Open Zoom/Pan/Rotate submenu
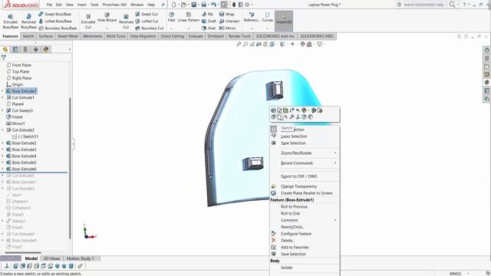This screenshot has width=491, height=276. point(305,153)
